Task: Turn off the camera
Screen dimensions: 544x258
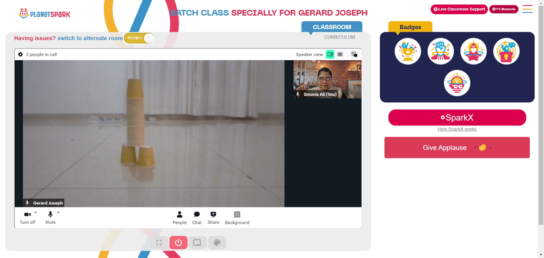Action: coord(27,217)
